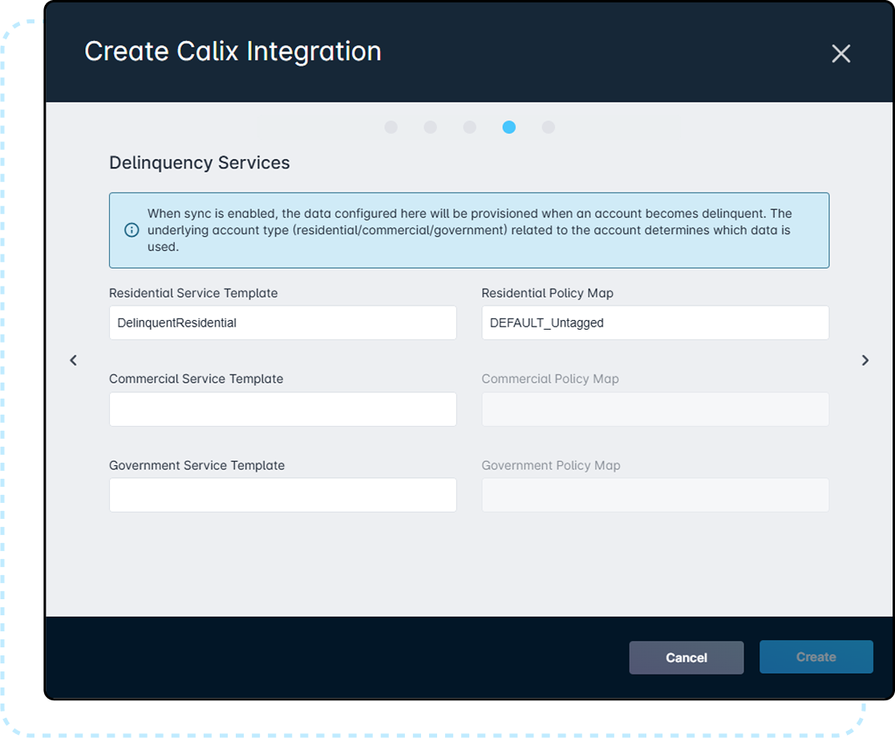895x738 pixels.
Task: Jump to first step indicator dot
Action: (391, 127)
